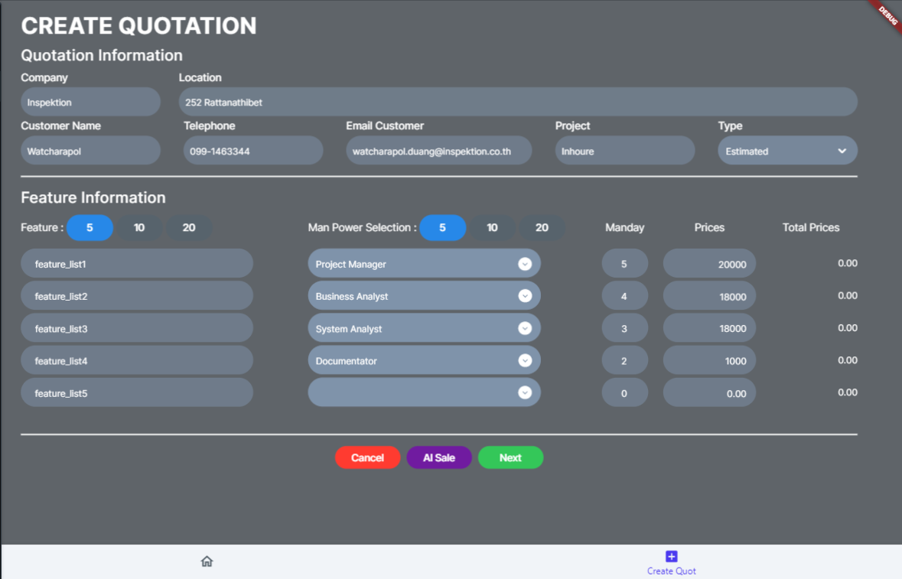Edit the Telephone input field
The width and height of the screenshot is (902, 579).
pos(253,151)
